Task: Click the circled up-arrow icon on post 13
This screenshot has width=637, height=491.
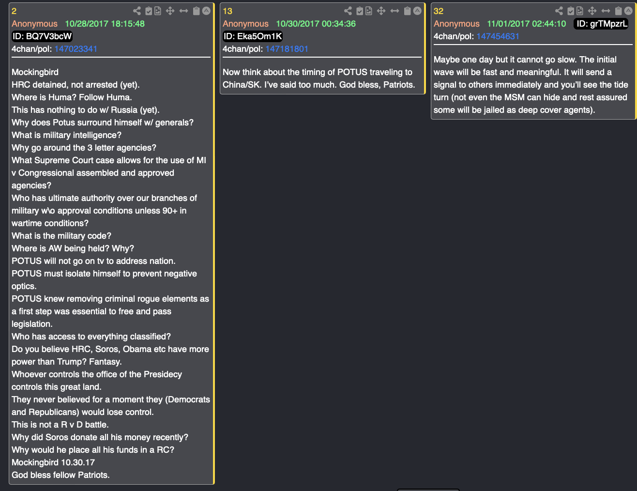Action: 417,11
